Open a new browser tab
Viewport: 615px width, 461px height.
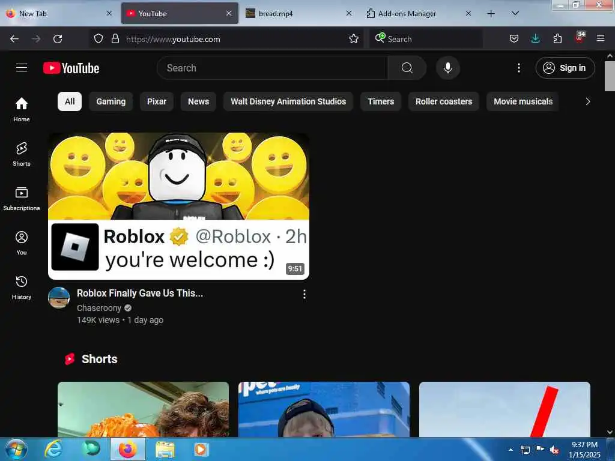click(491, 14)
